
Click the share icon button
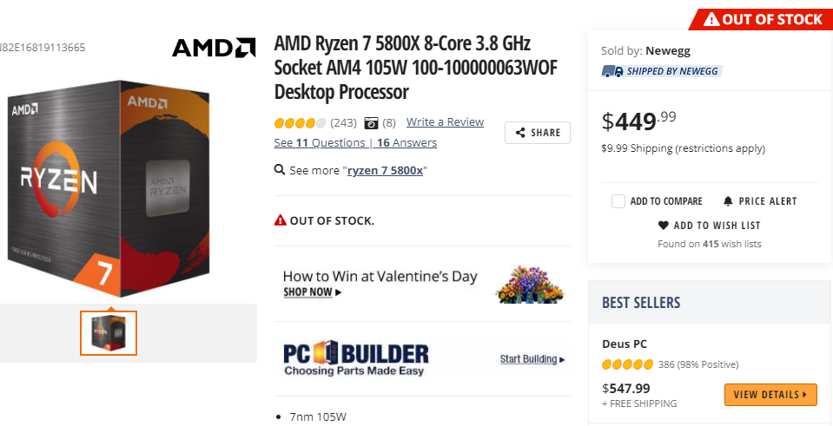pyautogui.click(x=520, y=133)
